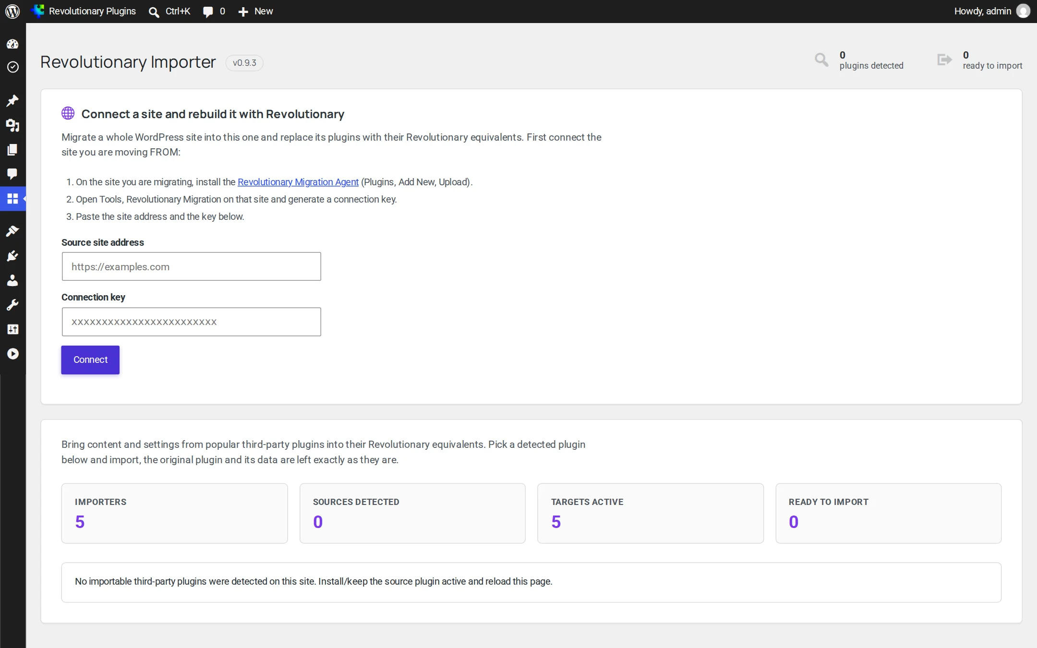Image resolution: width=1037 pixels, height=648 pixels.
Task: Open Posts via the pushpin icon
Action: (x=12, y=100)
